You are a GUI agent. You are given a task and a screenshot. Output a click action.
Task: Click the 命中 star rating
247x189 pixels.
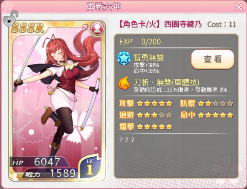[216, 115]
